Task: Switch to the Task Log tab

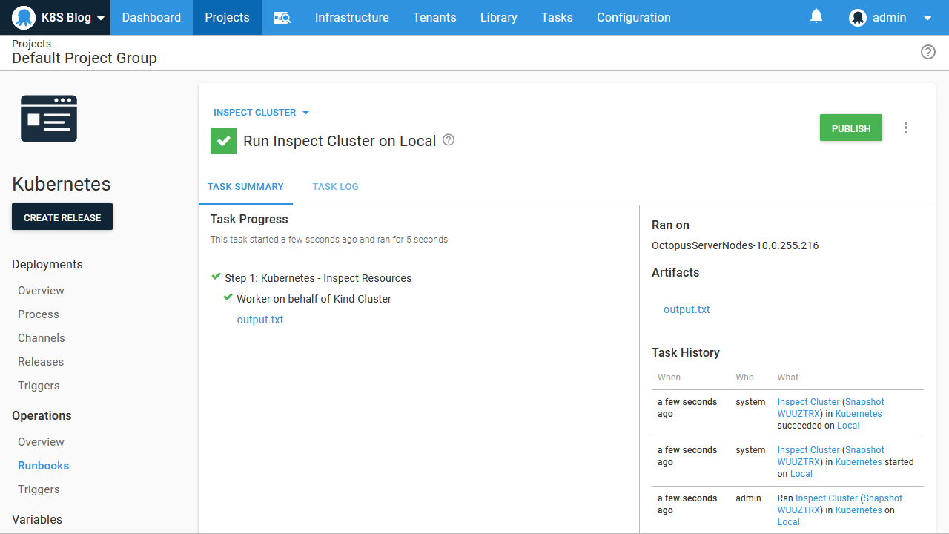Action: point(335,187)
